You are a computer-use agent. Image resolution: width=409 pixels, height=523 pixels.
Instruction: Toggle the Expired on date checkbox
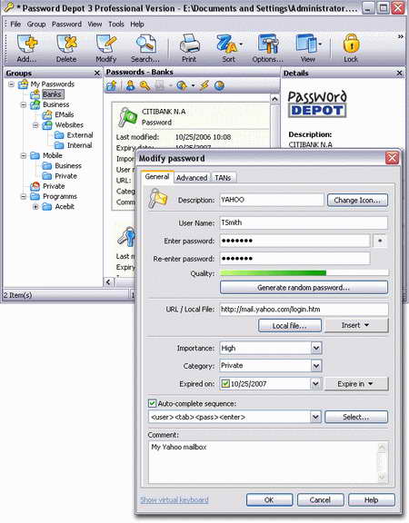(x=225, y=383)
